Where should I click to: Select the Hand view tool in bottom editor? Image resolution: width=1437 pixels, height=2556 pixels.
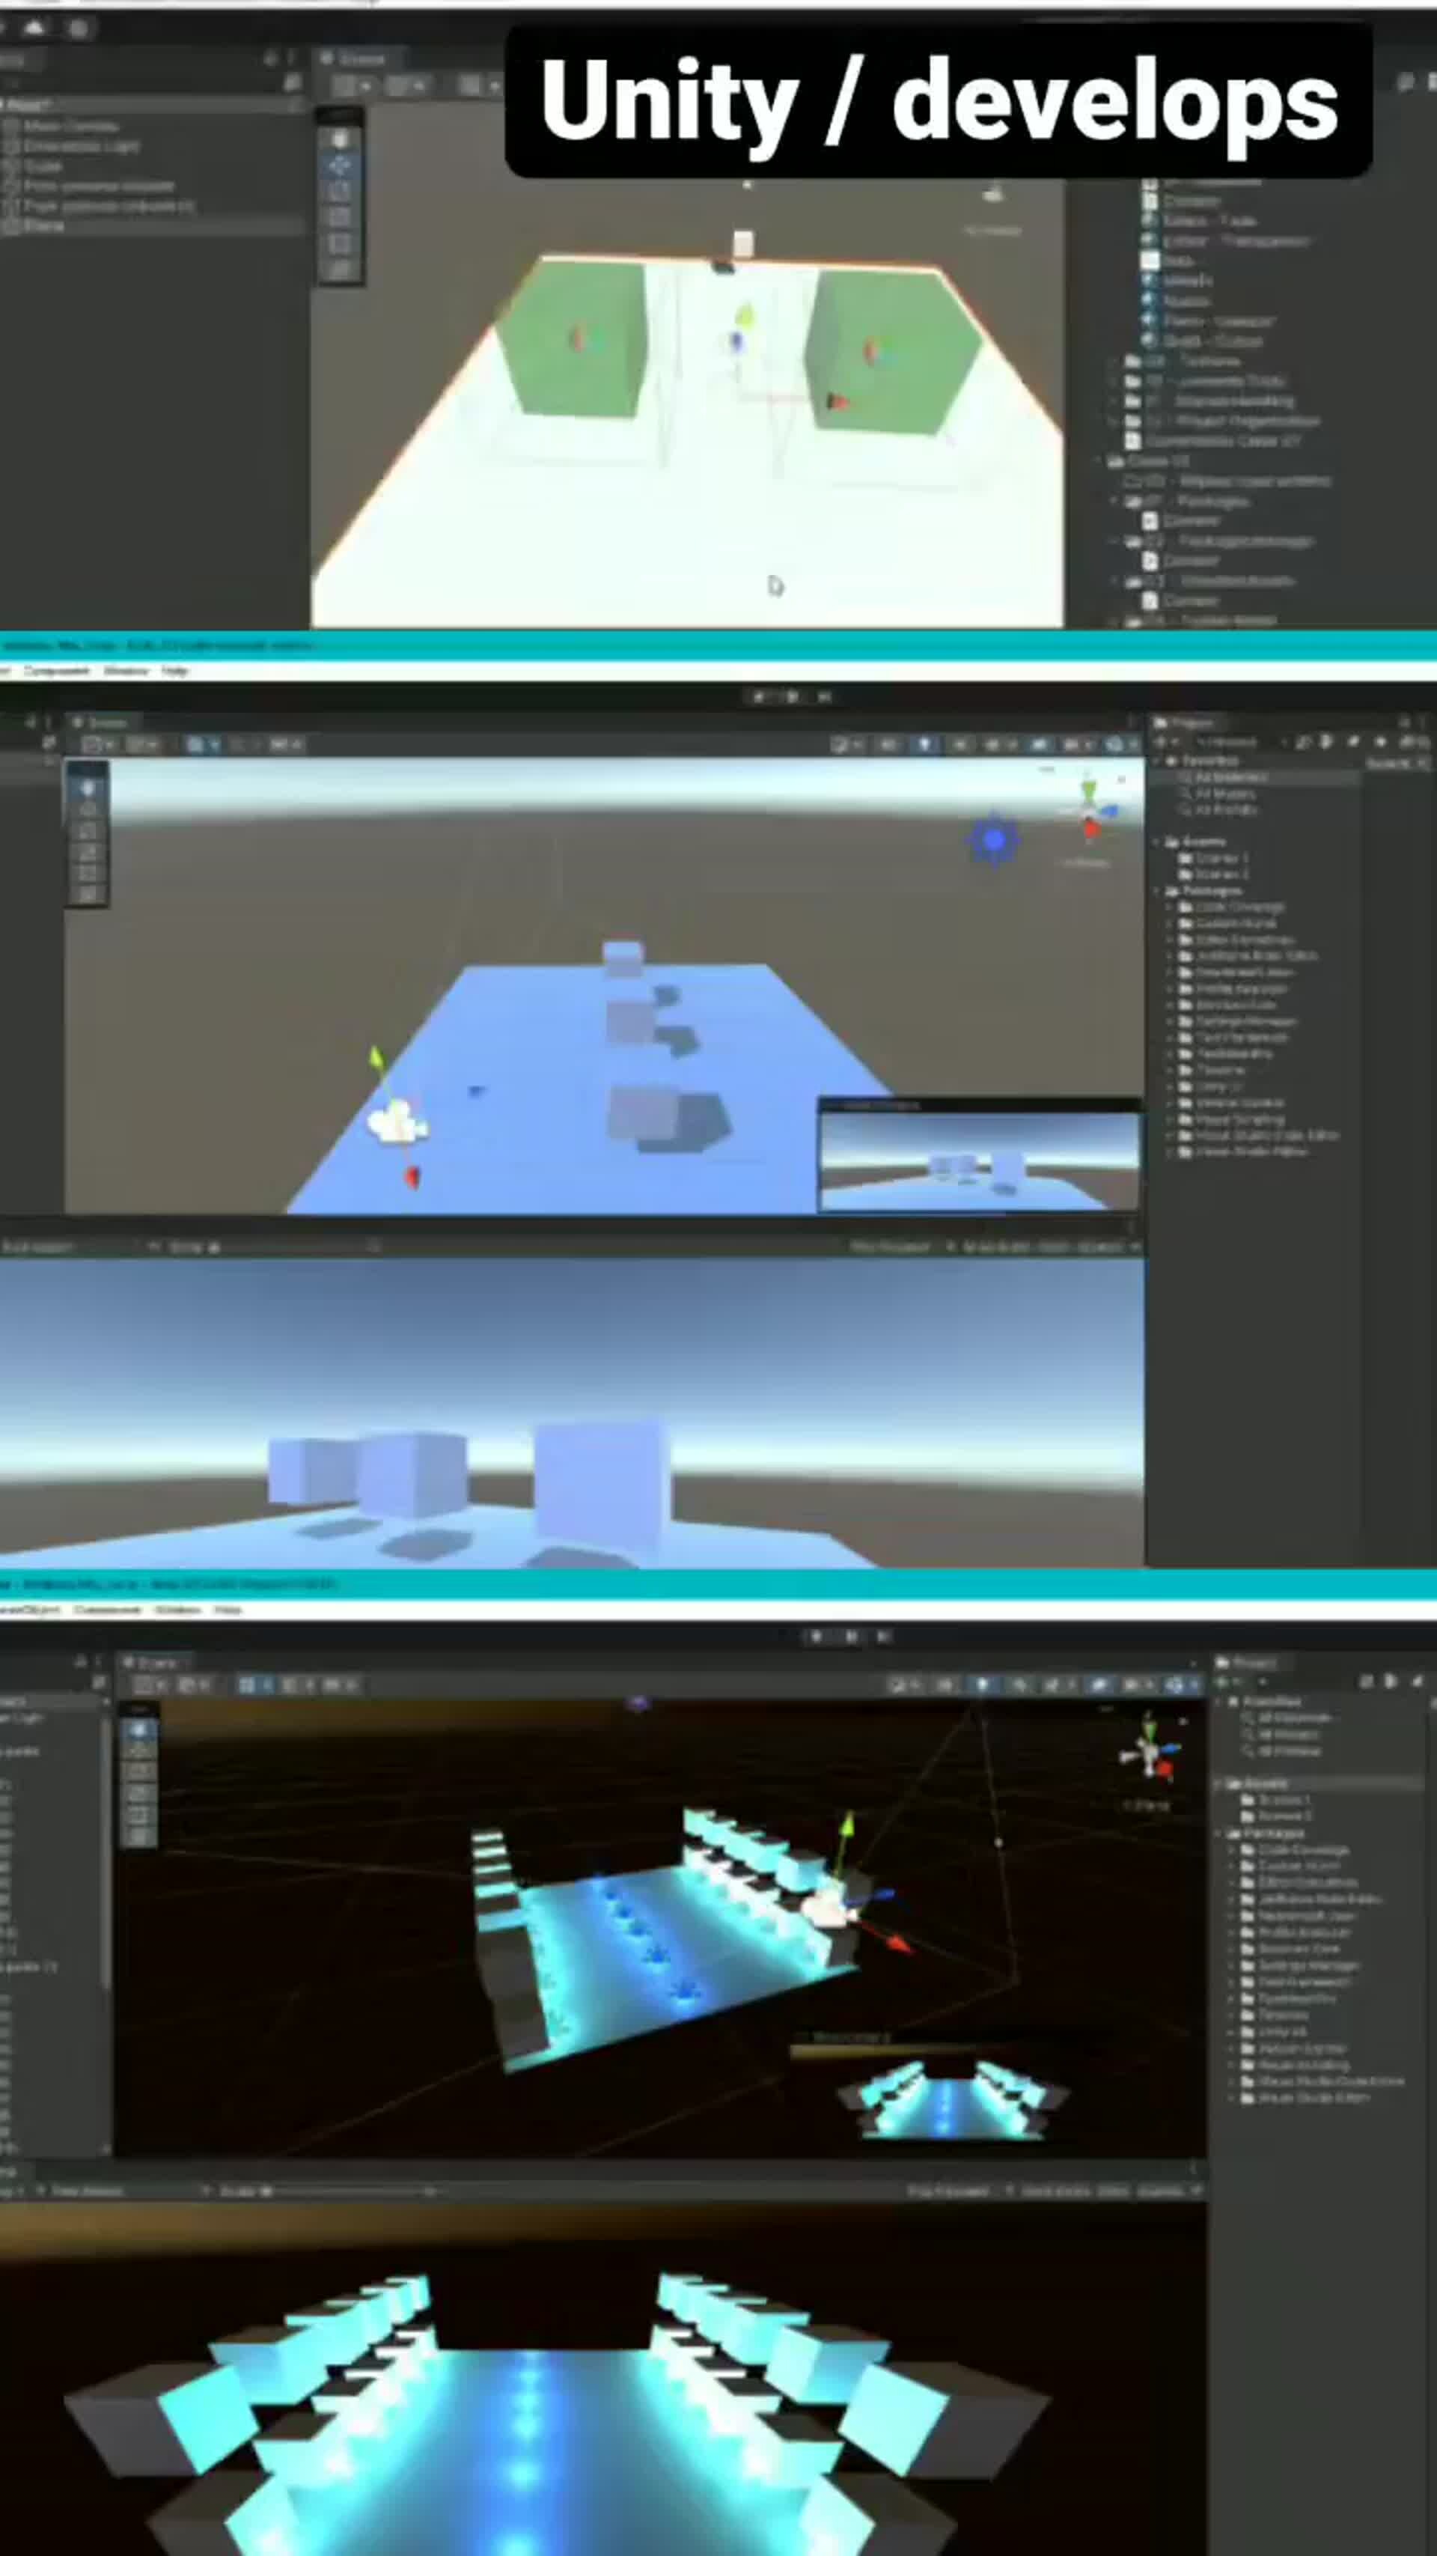click(x=138, y=1729)
